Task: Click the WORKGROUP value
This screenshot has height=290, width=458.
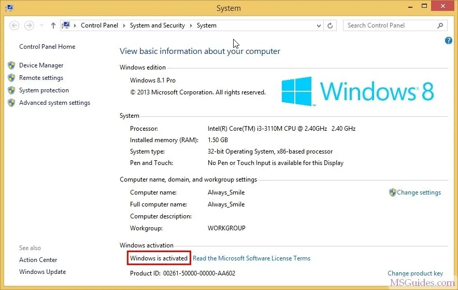Action: [226, 228]
